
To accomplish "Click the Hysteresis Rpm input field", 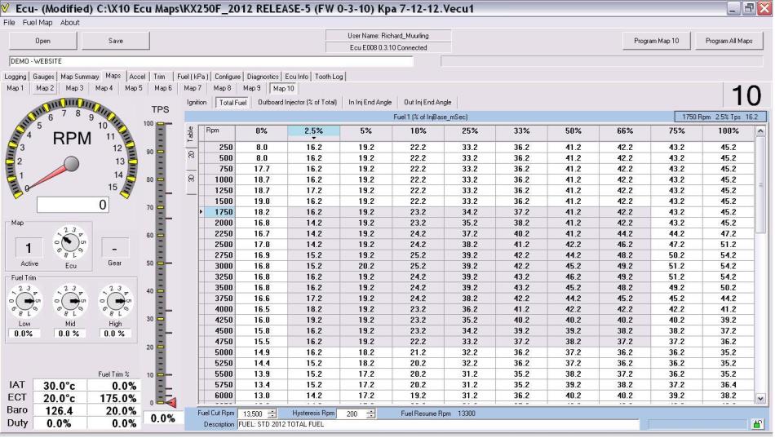I will [352, 414].
